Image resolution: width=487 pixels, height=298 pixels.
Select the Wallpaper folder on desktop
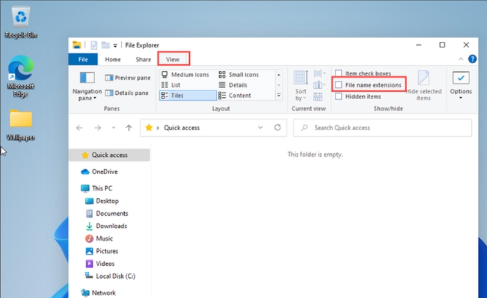pyautogui.click(x=21, y=125)
